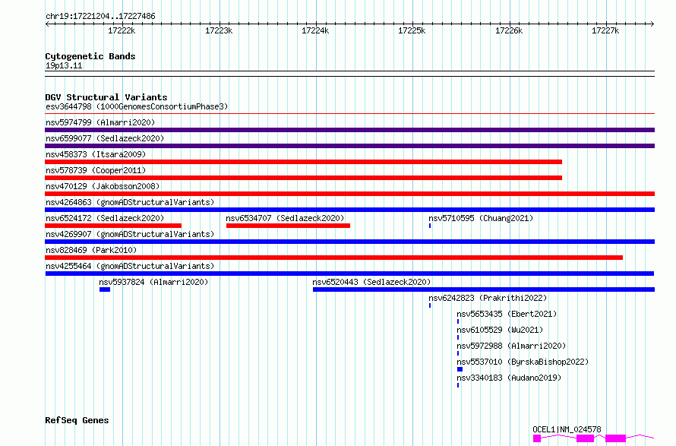This screenshot has height=446, width=676.
Task: Click the nsv5537010 small blue marker
Action: pyautogui.click(x=460, y=369)
